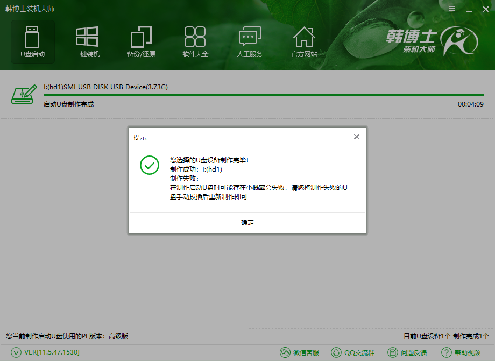Open the 软件大全 software center
The width and height of the screenshot is (495, 361).
pos(195,41)
